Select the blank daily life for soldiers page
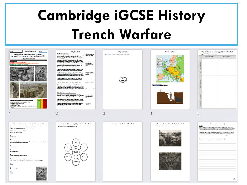Screen dimensions: 247x185 pos(123,152)
